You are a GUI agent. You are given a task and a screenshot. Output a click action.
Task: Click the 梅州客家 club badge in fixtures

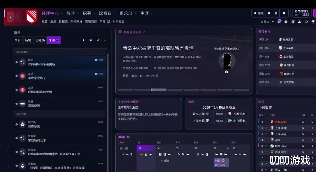pyautogui.click(x=280, y=39)
